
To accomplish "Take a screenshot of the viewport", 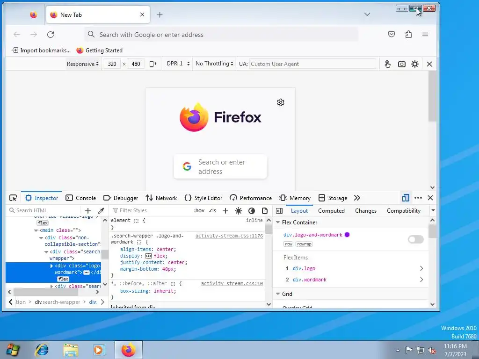I will coord(401,64).
